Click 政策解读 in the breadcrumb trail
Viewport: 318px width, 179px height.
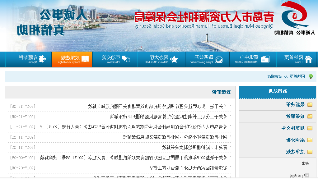pos(275,76)
